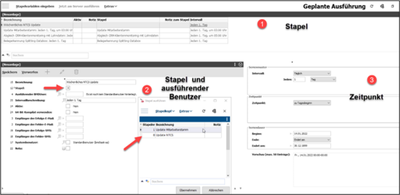Click the refresh icon beside Geplante Ausführung
The height and width of the screenshot is (195, 400).
(x=372, y=6)
